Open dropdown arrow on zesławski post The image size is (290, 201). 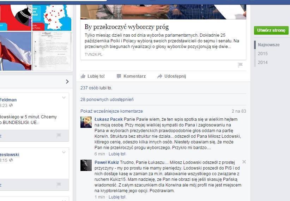coord(64,152)
